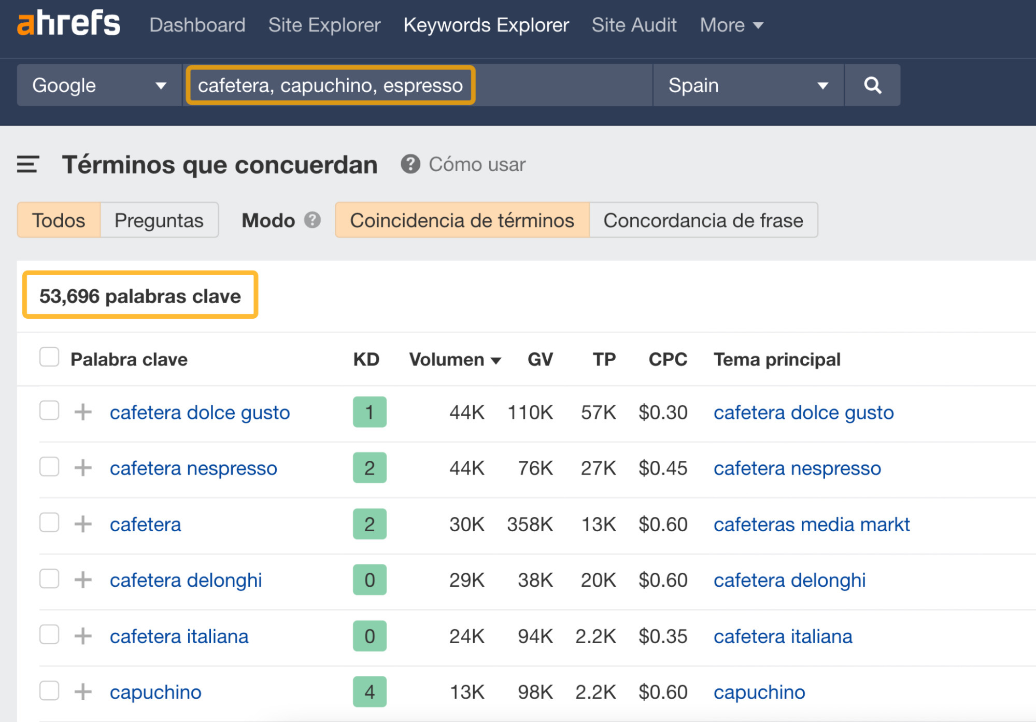Open Site Explorer from the navigation bar

tap(324, 24)
